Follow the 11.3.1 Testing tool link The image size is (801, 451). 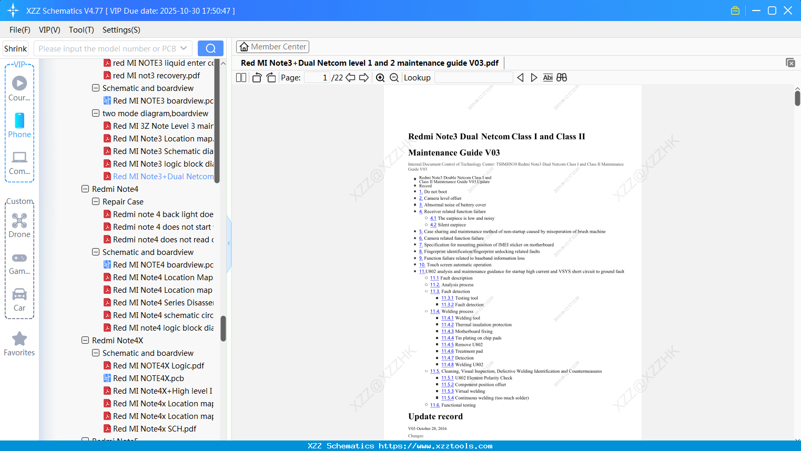[447, 298]
